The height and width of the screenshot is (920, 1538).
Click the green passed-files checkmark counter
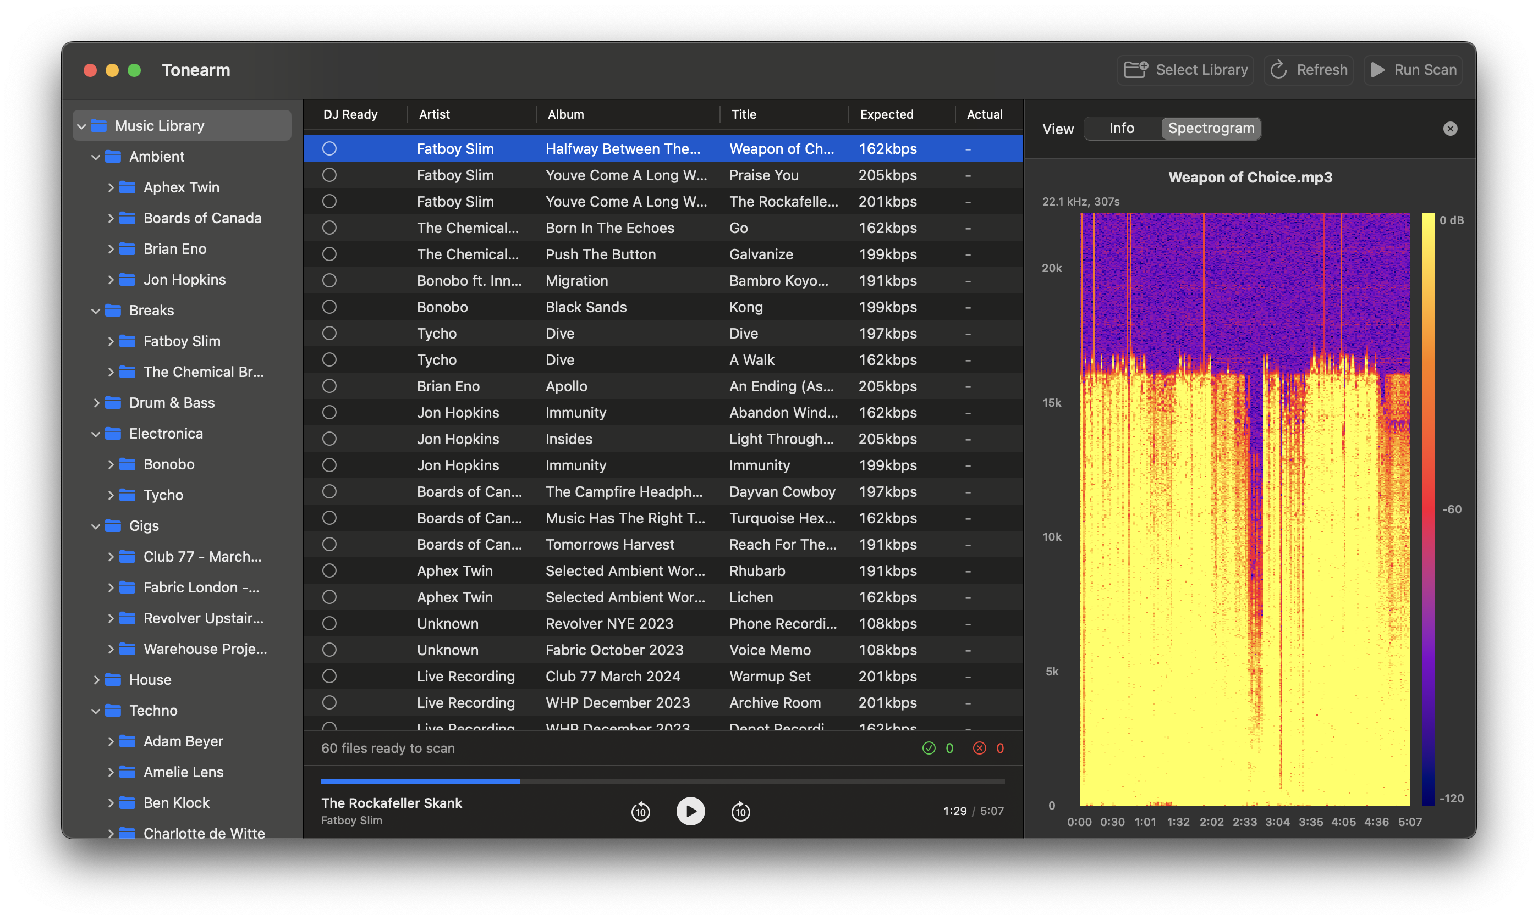(x=929, y=749)
